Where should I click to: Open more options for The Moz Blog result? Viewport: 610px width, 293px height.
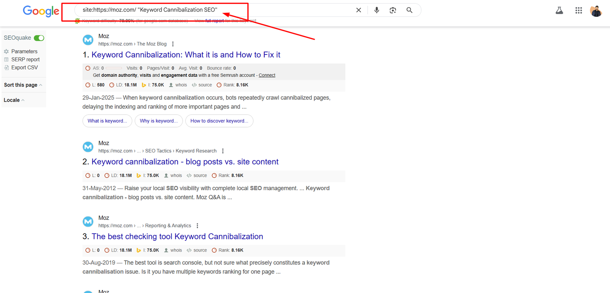[173, 44]
